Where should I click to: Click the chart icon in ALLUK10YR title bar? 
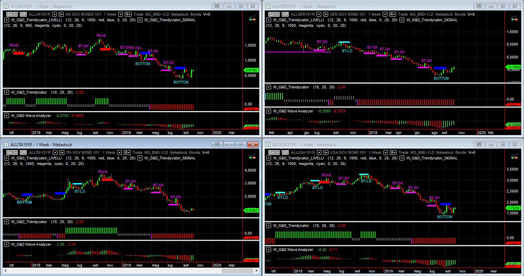pos(6,6)
